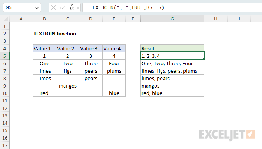Select column A header
The width and height of the screenshot is (262, 149).
21,19
